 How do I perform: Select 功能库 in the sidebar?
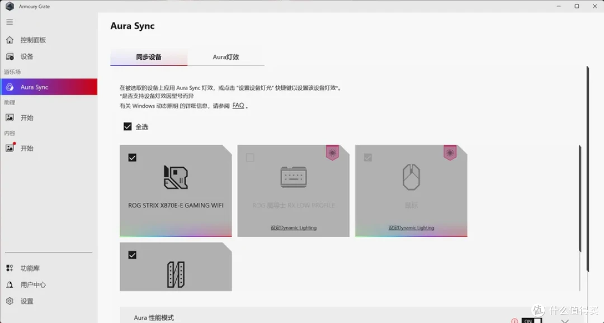tap(30, 268)
